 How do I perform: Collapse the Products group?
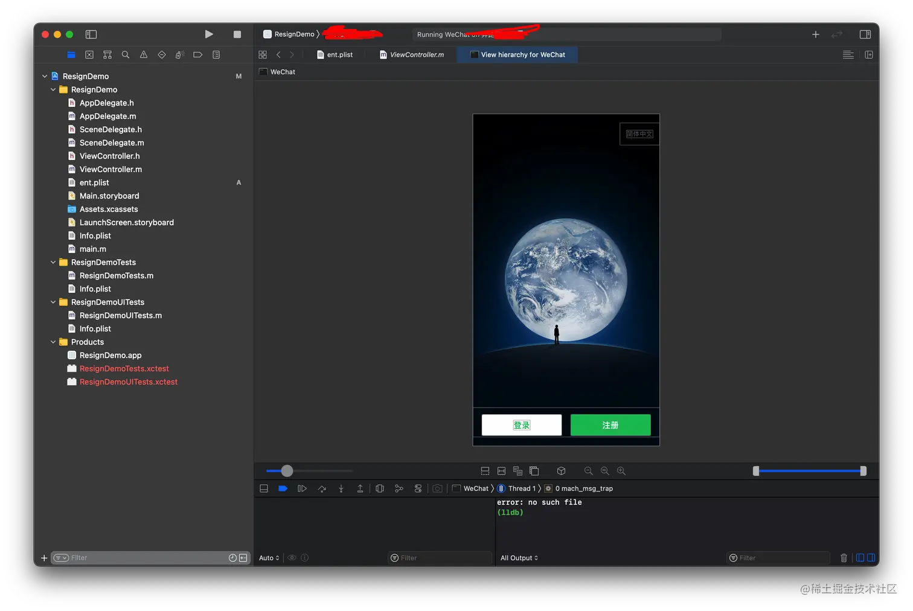pos(53,342)
